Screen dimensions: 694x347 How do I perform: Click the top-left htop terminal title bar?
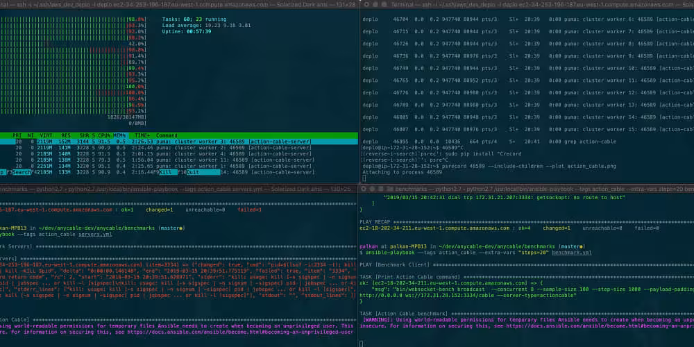[179, 4]
